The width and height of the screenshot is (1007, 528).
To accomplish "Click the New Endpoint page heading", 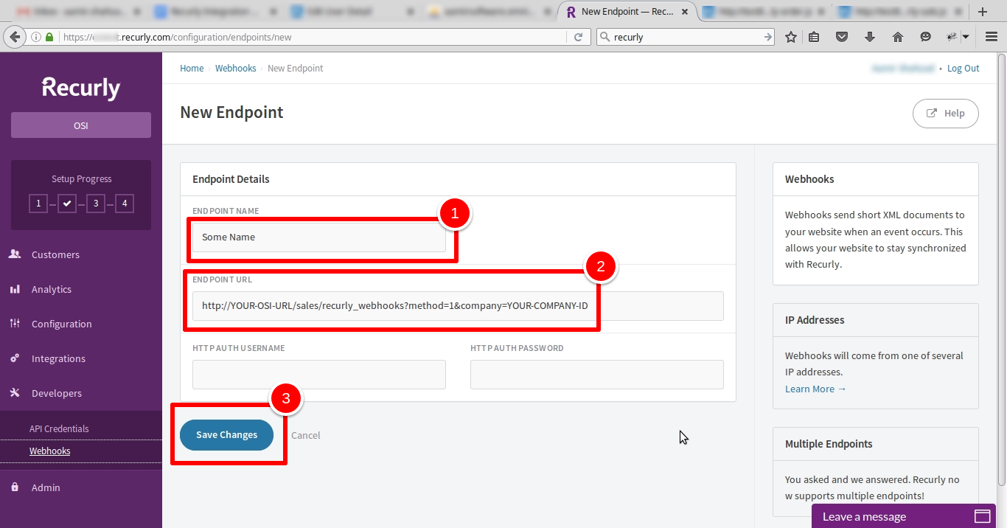I will click(231, 112).
